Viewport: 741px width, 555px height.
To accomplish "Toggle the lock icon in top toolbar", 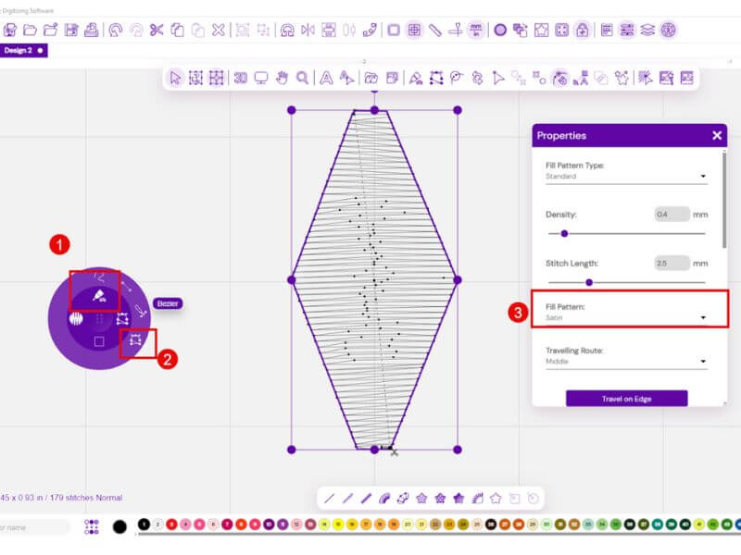I will pyautogui.click(x=583, y=31).
